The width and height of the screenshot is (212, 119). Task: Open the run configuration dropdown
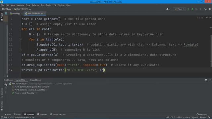(x=179, y=9)
